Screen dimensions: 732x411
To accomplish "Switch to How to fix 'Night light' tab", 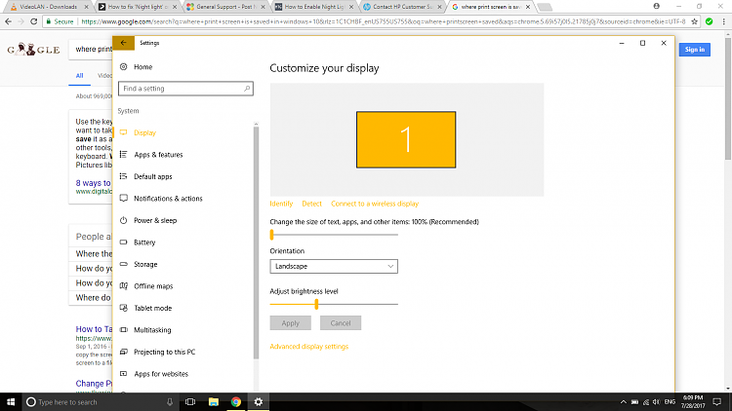I will pos(139,7).
